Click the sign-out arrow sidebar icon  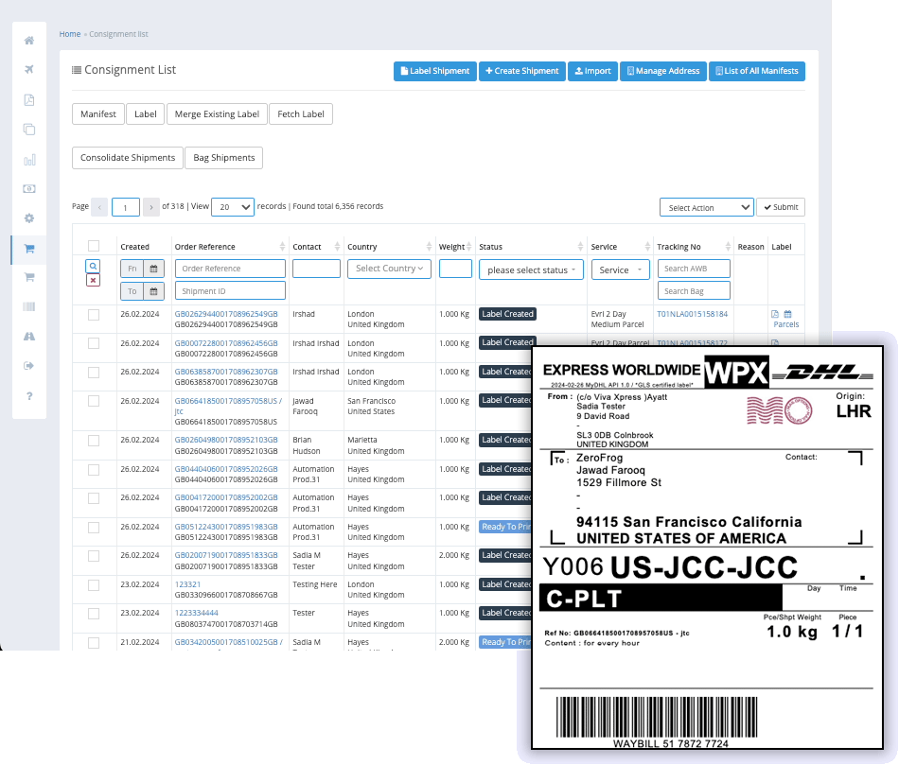point(29,366)
